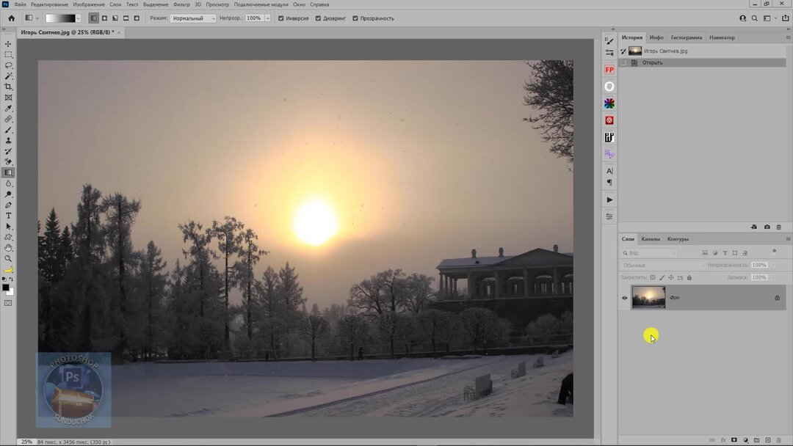Viewport: 793px width, 446px height.
Task: Select the Frame tool
Action: 8,98
